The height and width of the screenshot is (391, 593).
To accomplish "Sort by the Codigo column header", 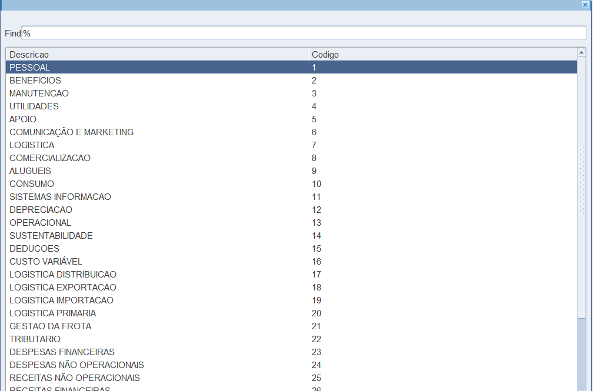I will click(x=442, y=55).
